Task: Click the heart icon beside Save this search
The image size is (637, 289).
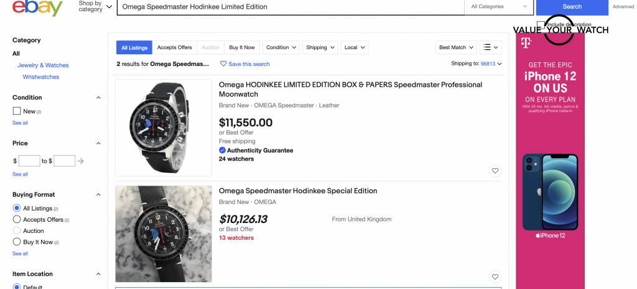Action: (x=224, y=64)
